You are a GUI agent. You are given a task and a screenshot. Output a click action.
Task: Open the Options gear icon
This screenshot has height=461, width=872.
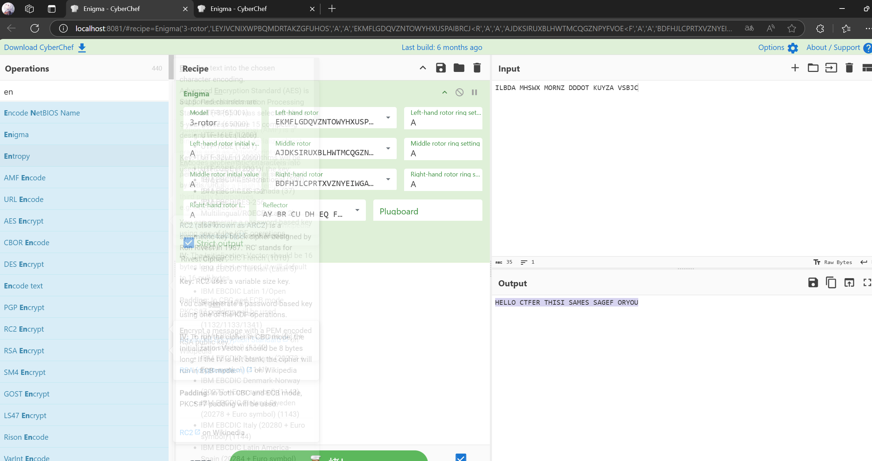793,48
